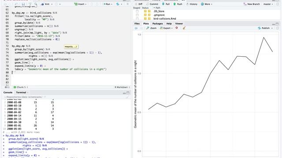
Task: Open Chunk 5 navigator in status bar
Action: pyautogui.click(x=21, y=87)
